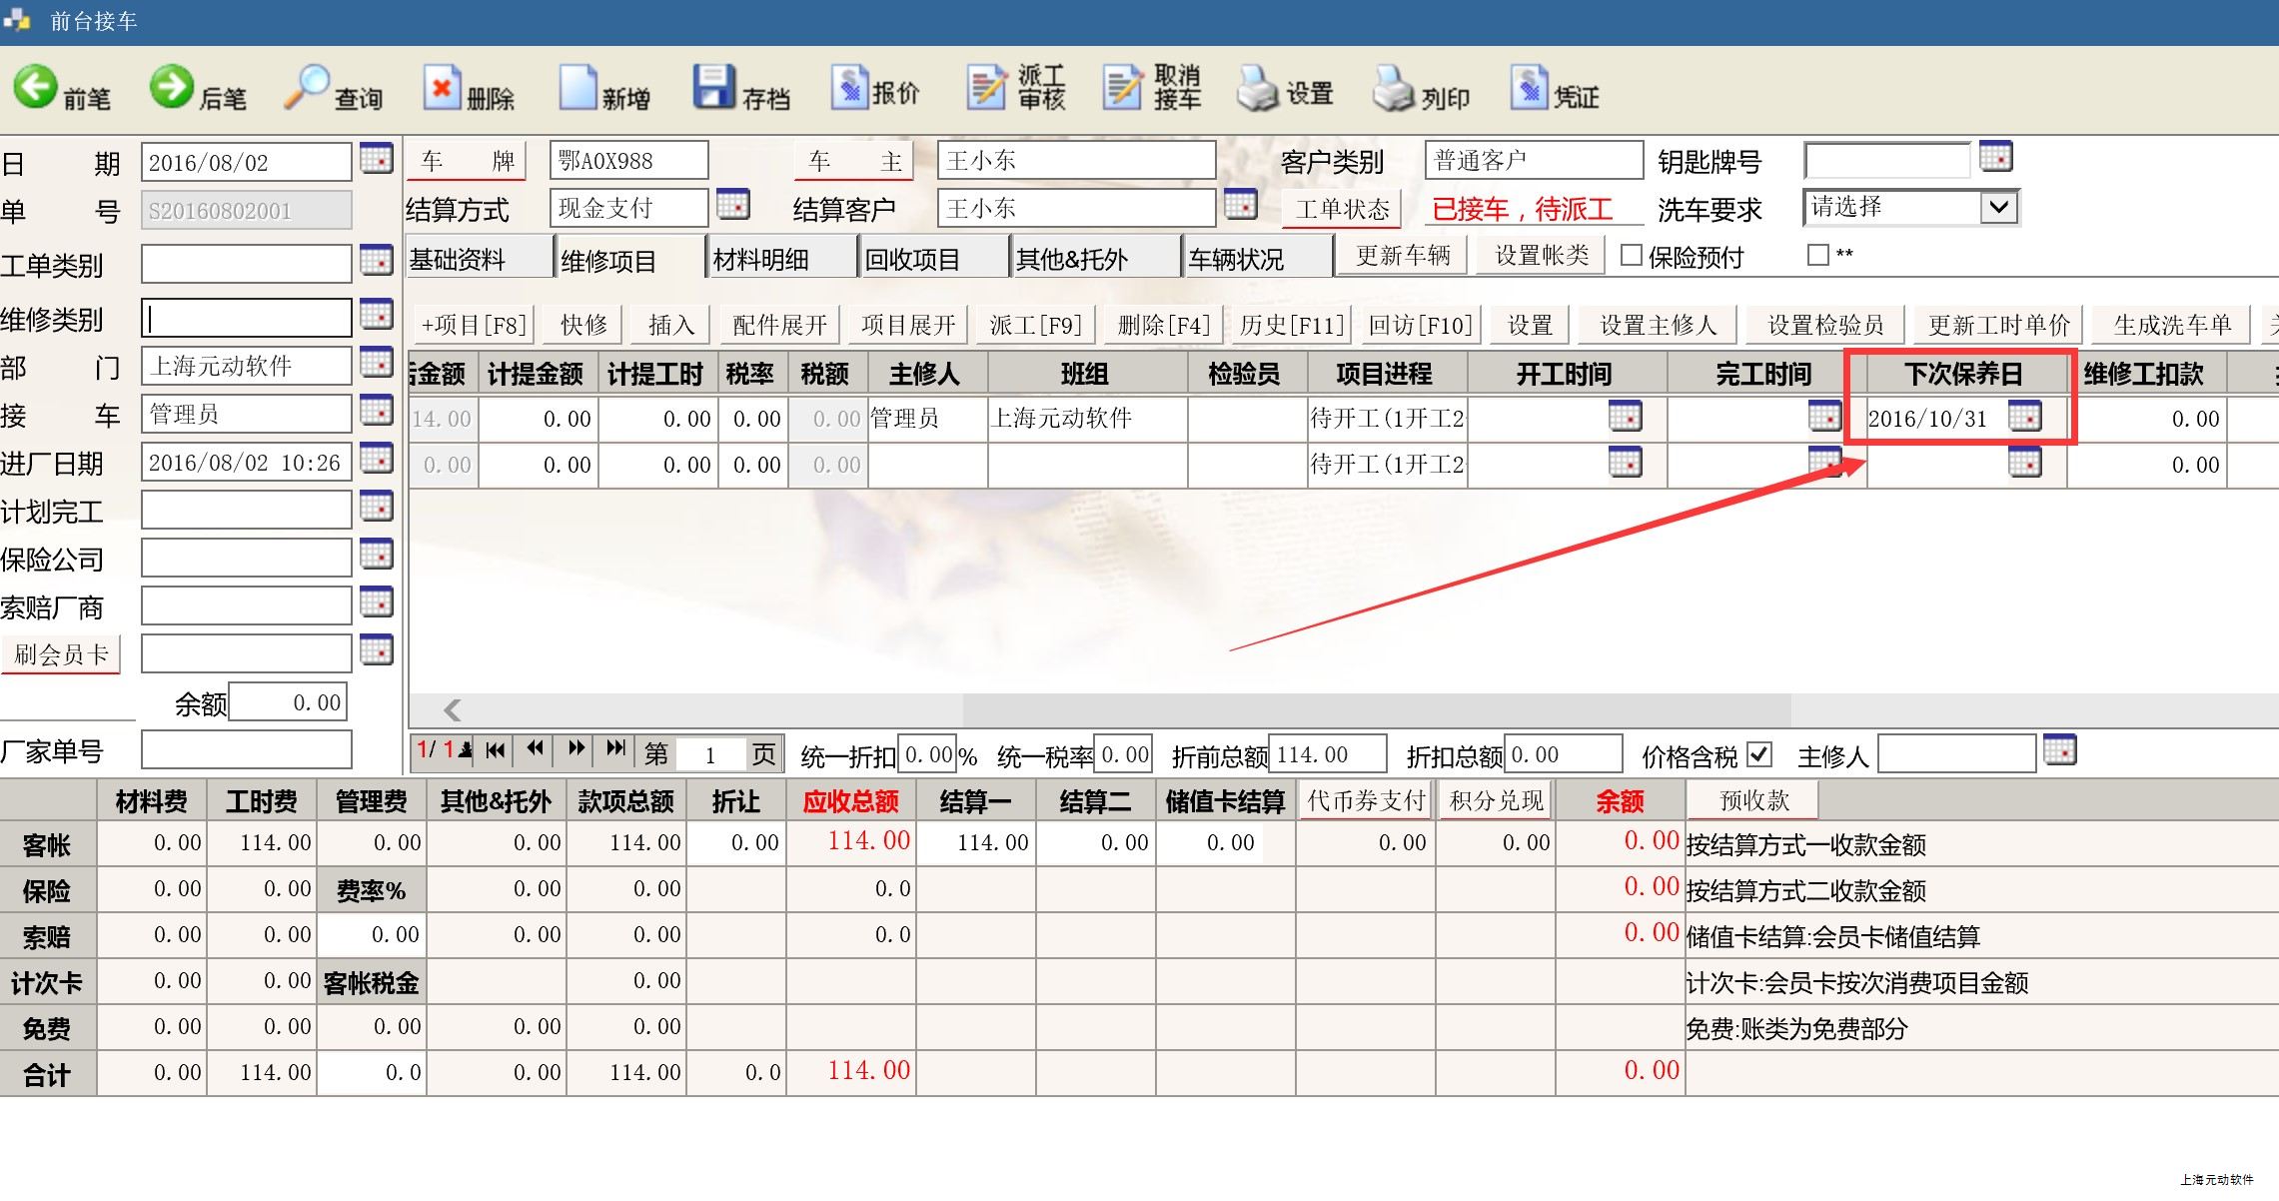Click the 后笔 green forward arrow icon
The width and height of the screenshot is (2279, 1201).
pyautogui.click(x=171, y=87)
